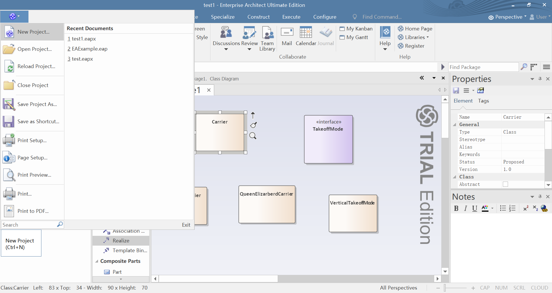Select Close Project from file menu
Viewport: 552px width, 293px height.
pos(33,85)
